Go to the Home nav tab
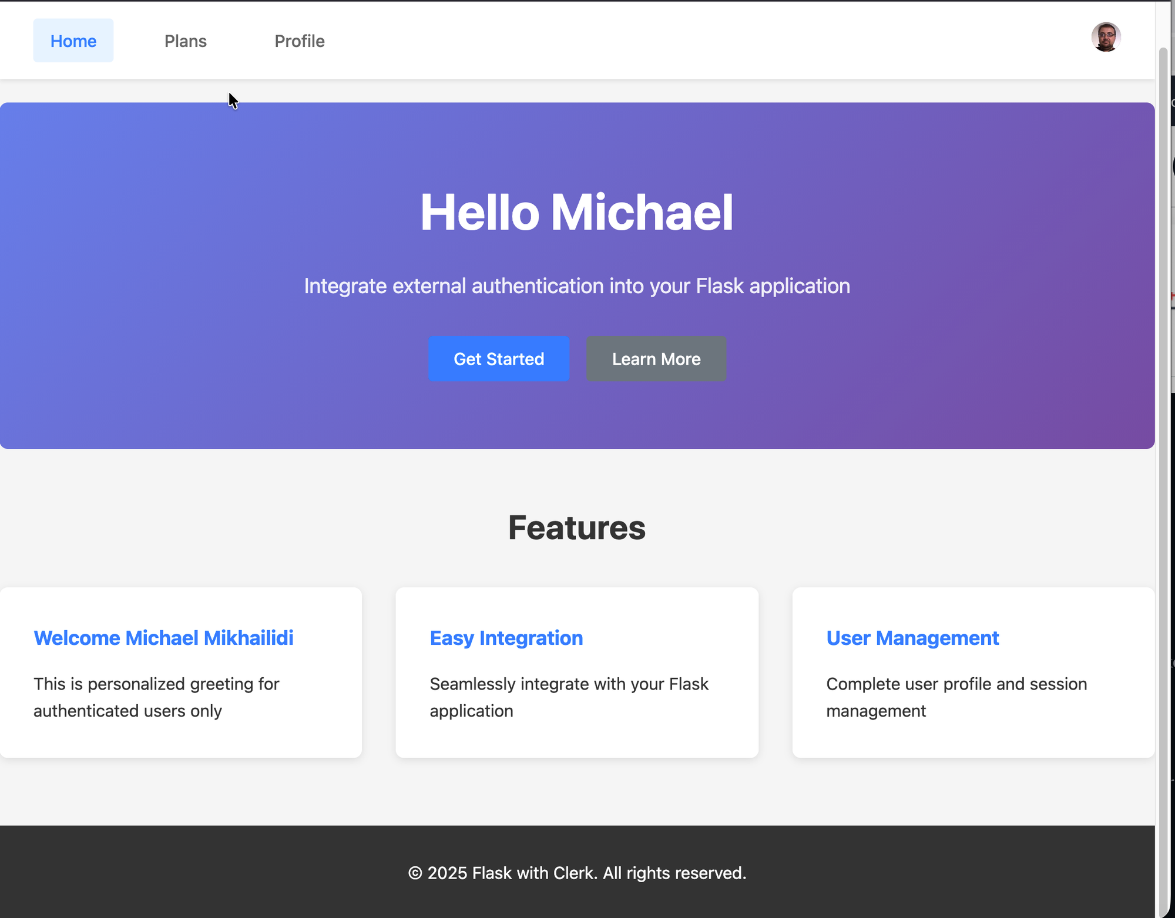This screenshot has width=1175, height=918. coord(73,41)
